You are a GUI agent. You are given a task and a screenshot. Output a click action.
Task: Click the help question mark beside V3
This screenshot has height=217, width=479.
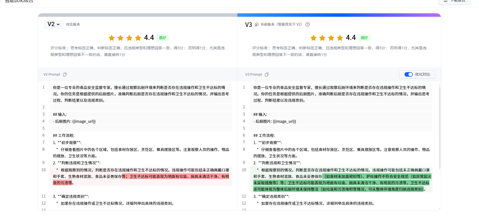[308, 24]
